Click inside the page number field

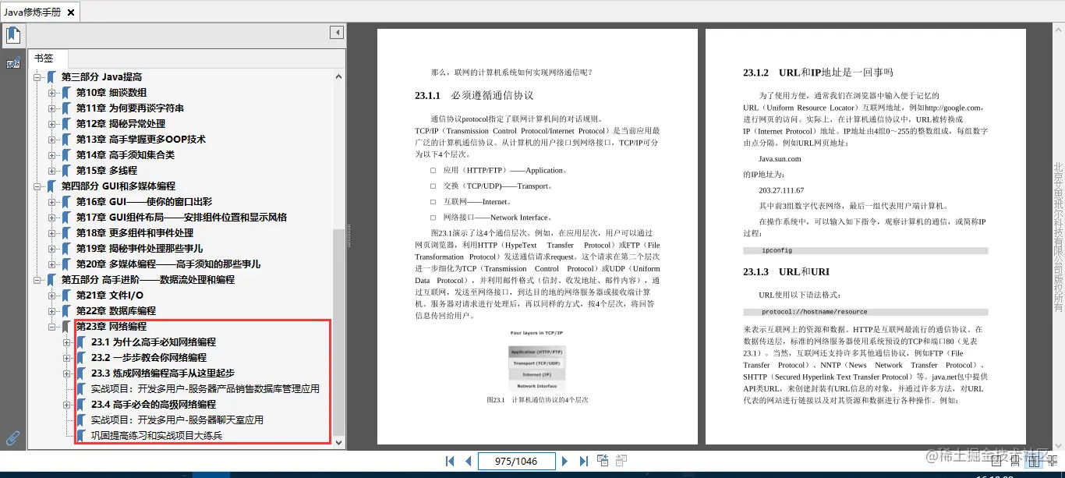coord(517,461)
